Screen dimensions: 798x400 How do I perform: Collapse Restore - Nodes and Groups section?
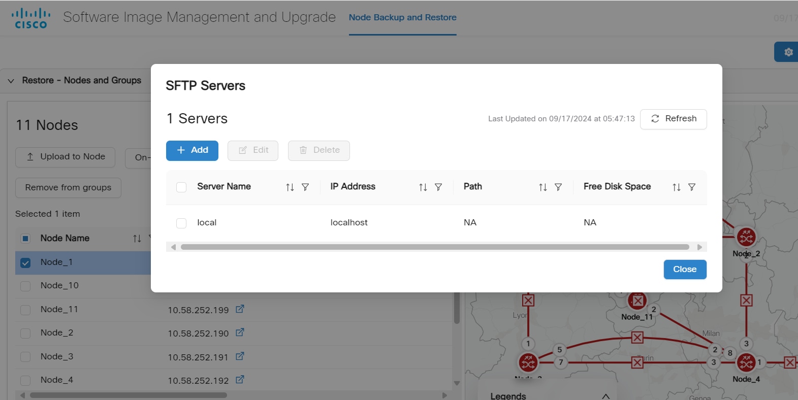click(x=11, y=81)
